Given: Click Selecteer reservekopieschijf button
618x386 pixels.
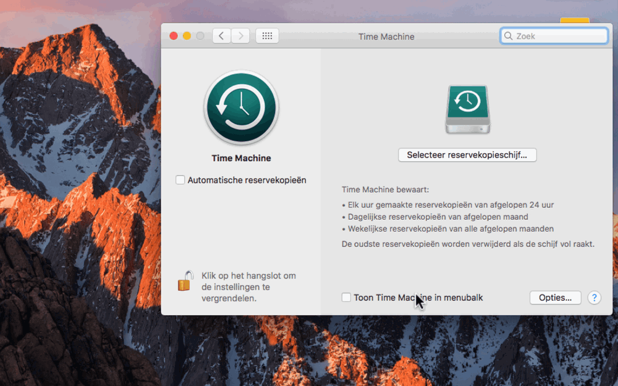Looking at the screenshot, I should pyautogui.click(x=467, y=155).
